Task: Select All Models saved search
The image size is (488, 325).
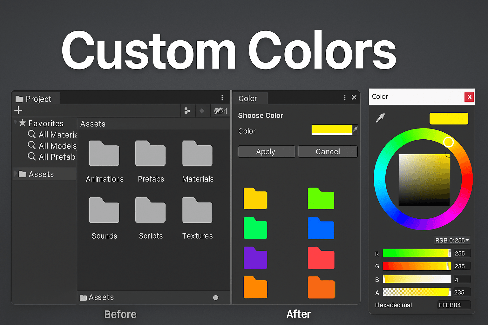Action: (52, 146)
